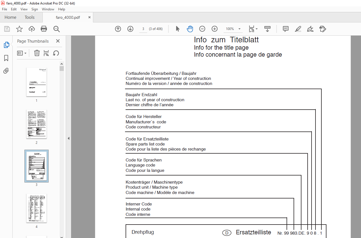Select the Highlight text tool
This screenshot has width=361, height=238.
click(298, 29)
